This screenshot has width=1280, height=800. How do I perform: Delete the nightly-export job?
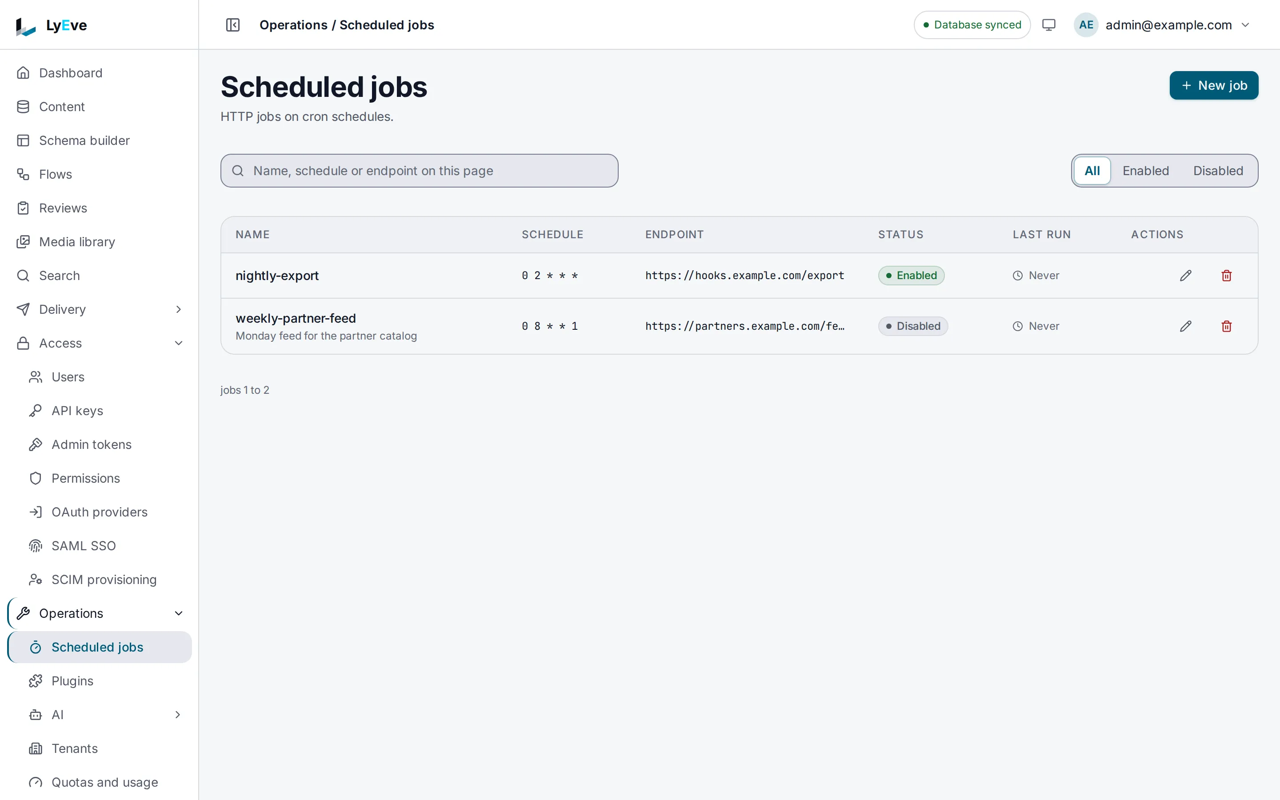(1227, 276)
